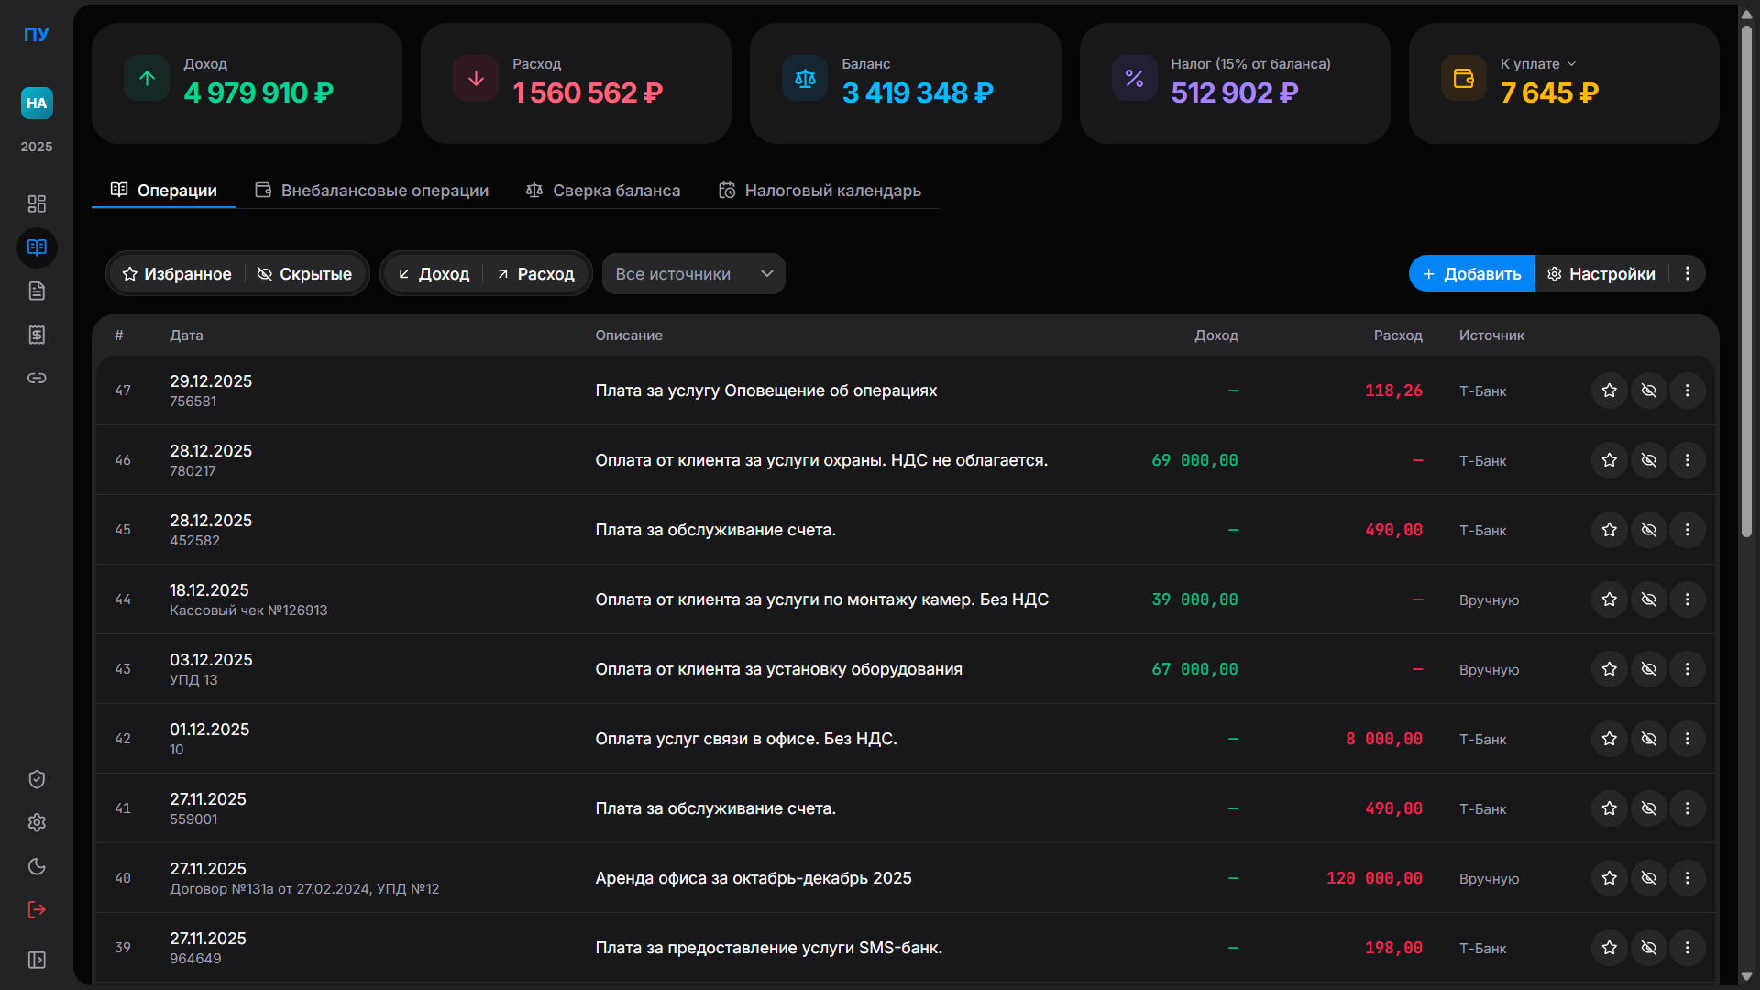Switch to Сверка баланса tab

[x=603, y=191]
